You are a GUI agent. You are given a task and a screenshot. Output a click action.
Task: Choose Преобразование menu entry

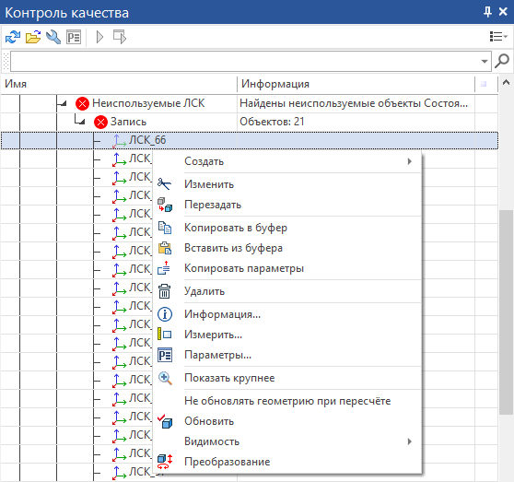[286, 462]
